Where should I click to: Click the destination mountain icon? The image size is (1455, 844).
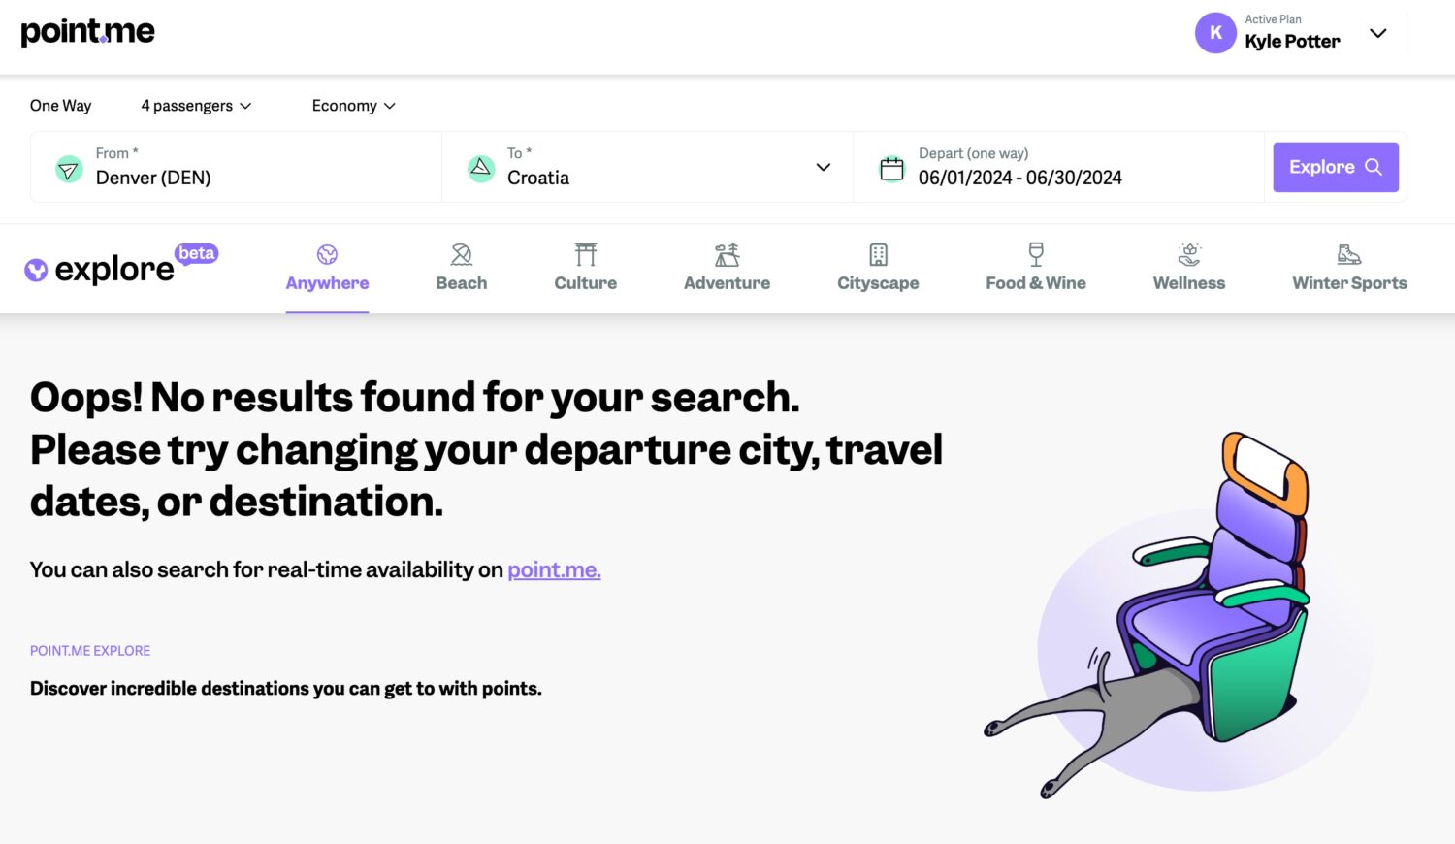click(x=480, y=168)
